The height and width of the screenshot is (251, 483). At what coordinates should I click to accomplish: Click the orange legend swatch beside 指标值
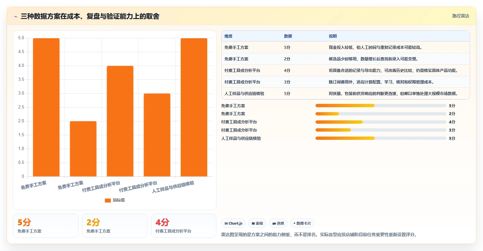coord(108,200)
